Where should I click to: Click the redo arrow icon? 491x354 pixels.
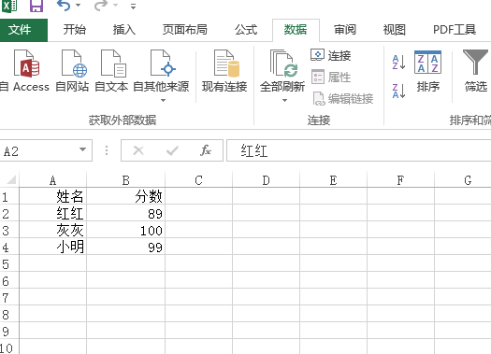101,6
